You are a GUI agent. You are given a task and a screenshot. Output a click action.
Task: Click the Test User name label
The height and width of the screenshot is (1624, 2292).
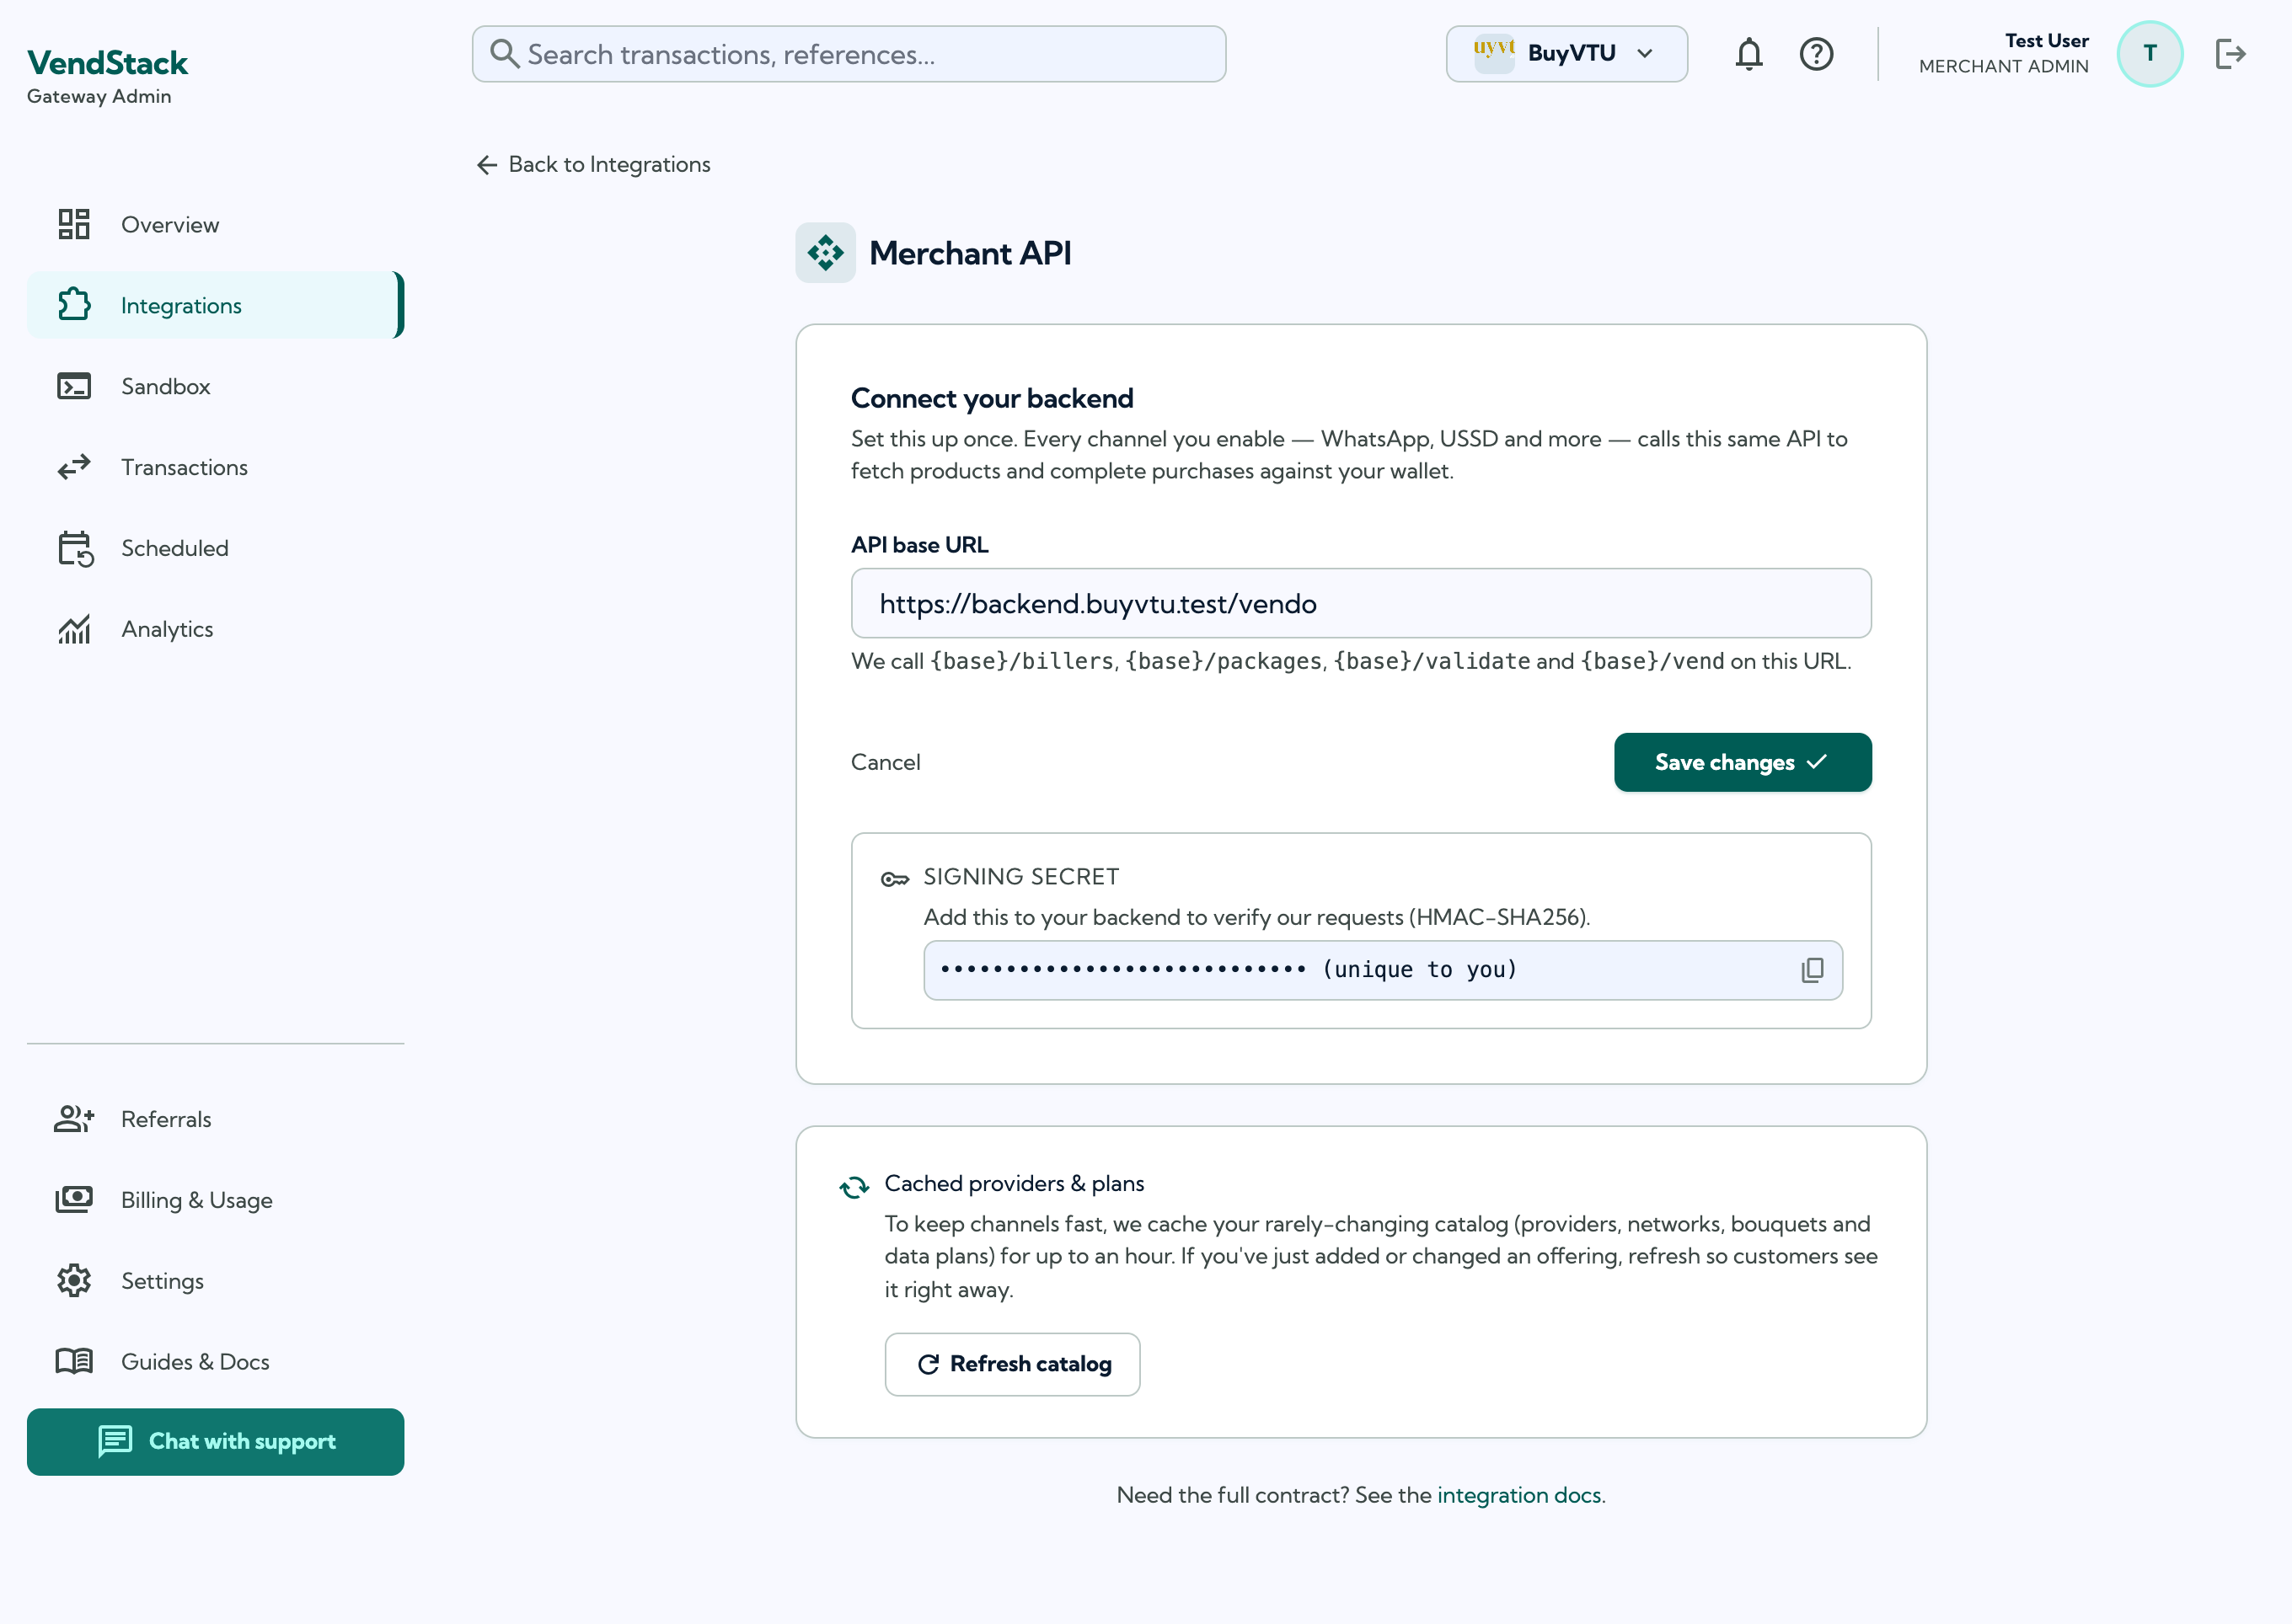(2046, 41)
